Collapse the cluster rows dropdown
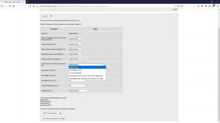 [87, 65]
